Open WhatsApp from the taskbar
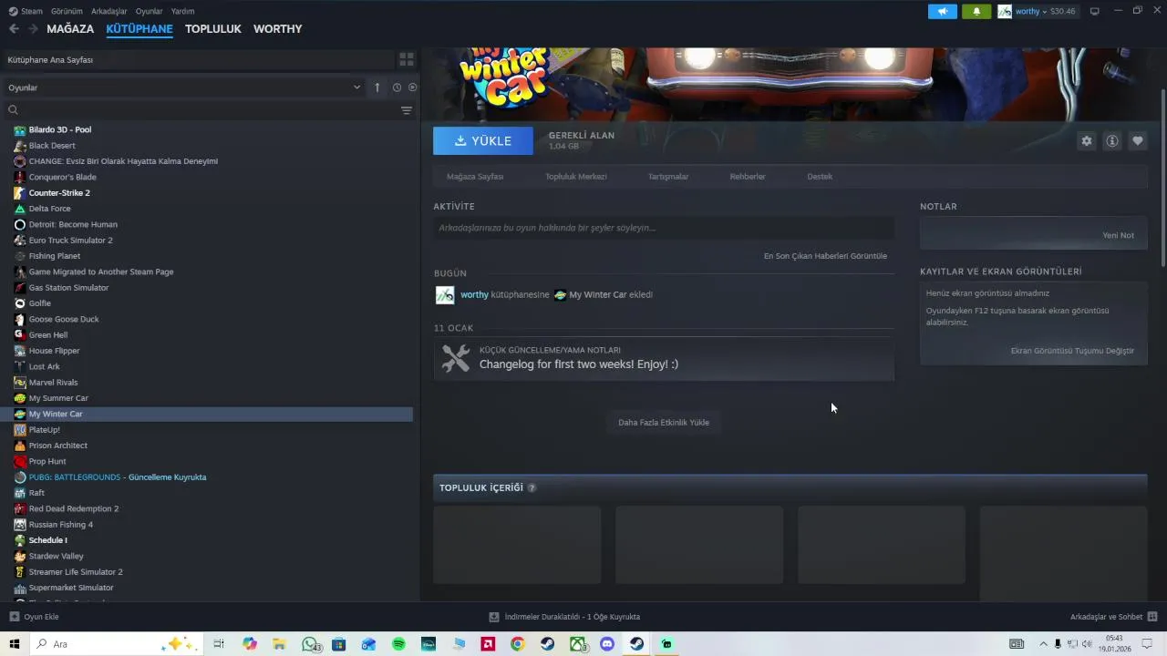 (310, 644)
